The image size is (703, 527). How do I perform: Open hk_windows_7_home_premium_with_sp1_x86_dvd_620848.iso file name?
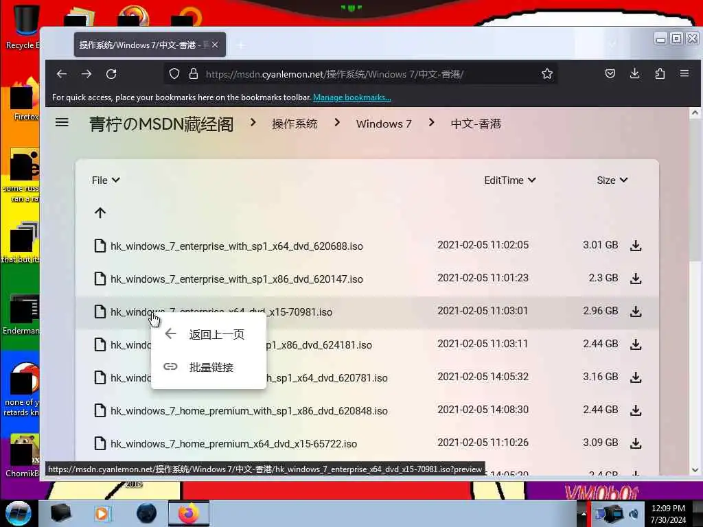click(249, 411)
